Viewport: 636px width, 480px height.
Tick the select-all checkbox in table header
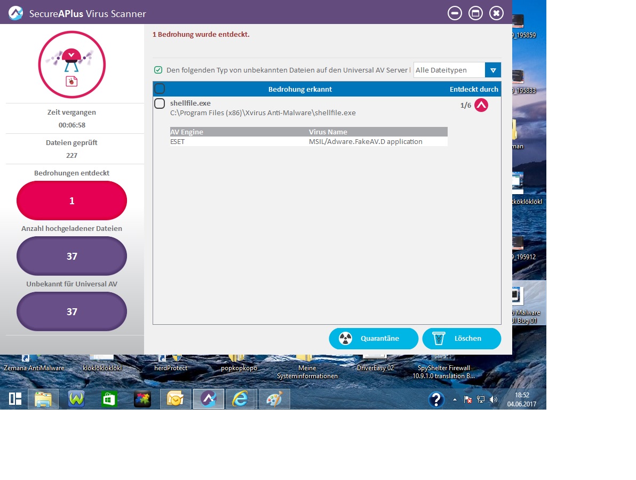point(160,89)
